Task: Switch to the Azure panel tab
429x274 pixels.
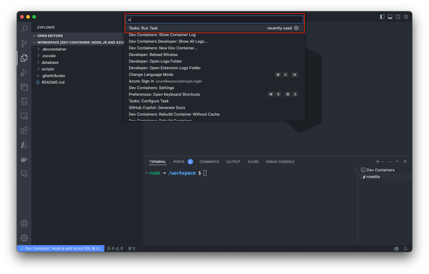Action: [x=253, y=162]
